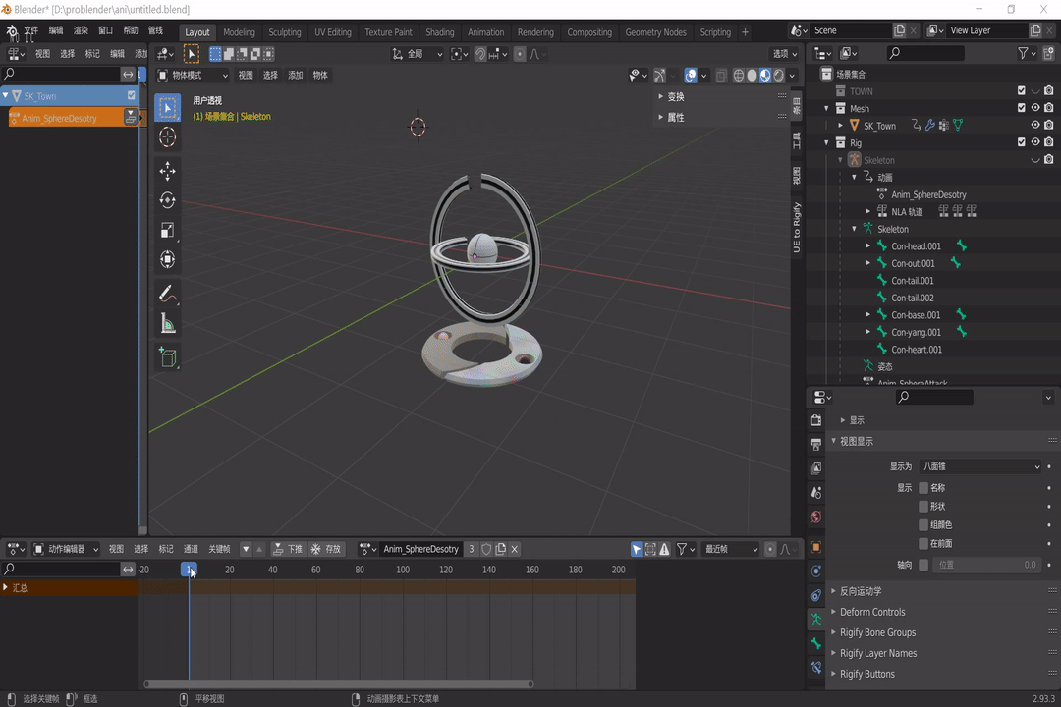Image resolution: width=1061 pixels, height=707 pixels.
Task: Toggle fake user shield for Anim_SphereDesotry
Action: pyautogui.click(x=486, y=549)
